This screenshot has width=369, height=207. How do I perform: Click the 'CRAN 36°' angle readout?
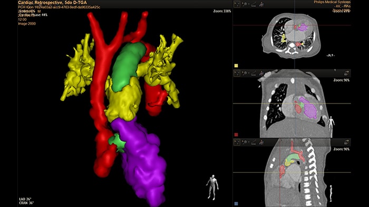pyautogui.click(x=26, y=203)
